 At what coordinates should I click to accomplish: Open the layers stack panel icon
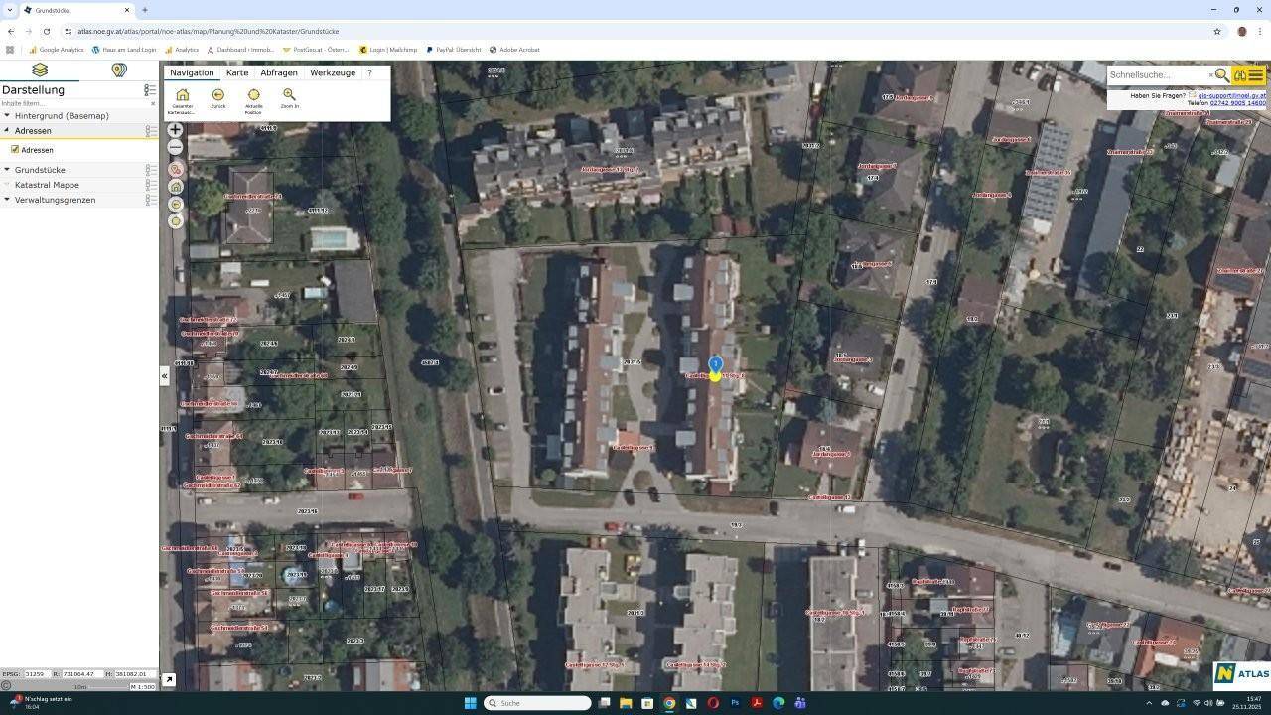tap(40, 70)
